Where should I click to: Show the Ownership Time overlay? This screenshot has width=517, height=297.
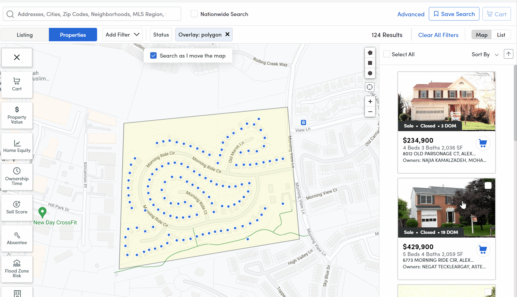17,177
